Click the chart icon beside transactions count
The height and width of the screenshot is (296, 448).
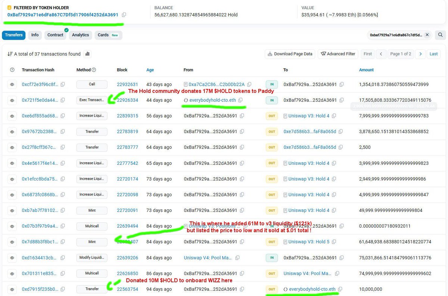point(87,54)
